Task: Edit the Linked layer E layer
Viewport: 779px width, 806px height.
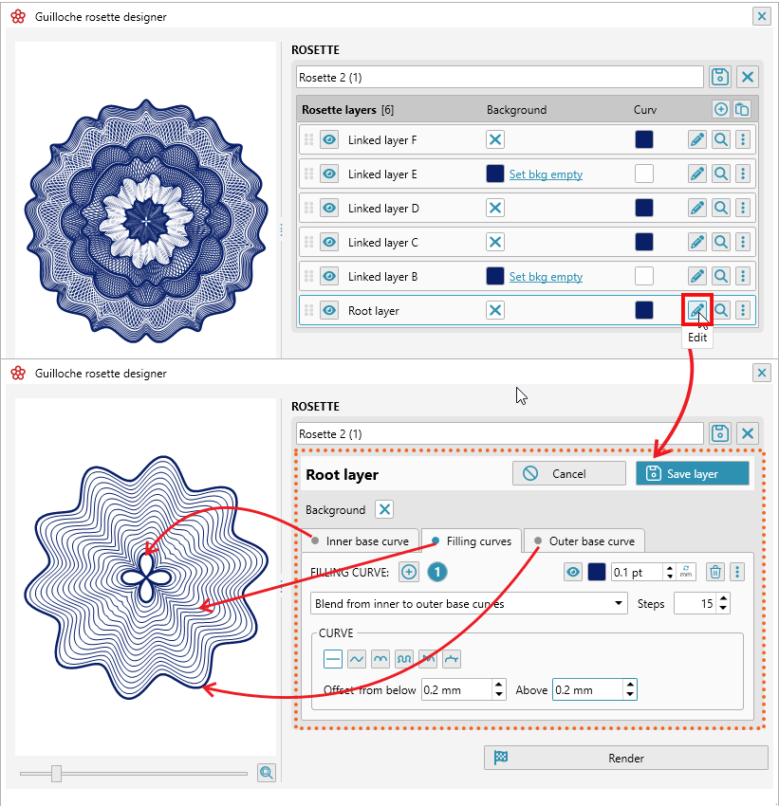Action: [x=697, y=174]
